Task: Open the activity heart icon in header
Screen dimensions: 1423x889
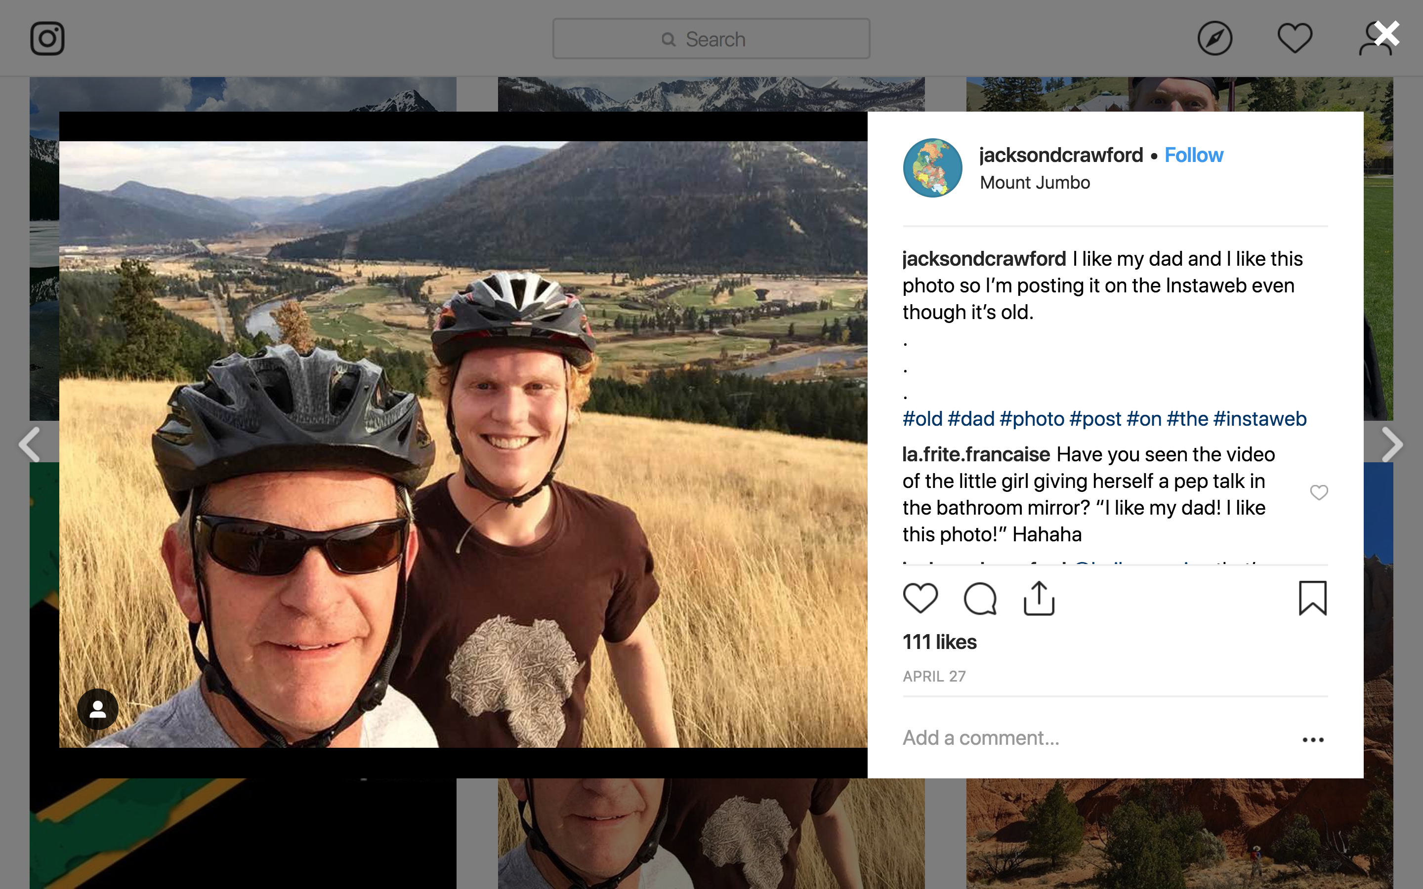Action: tap(1294, 39)
